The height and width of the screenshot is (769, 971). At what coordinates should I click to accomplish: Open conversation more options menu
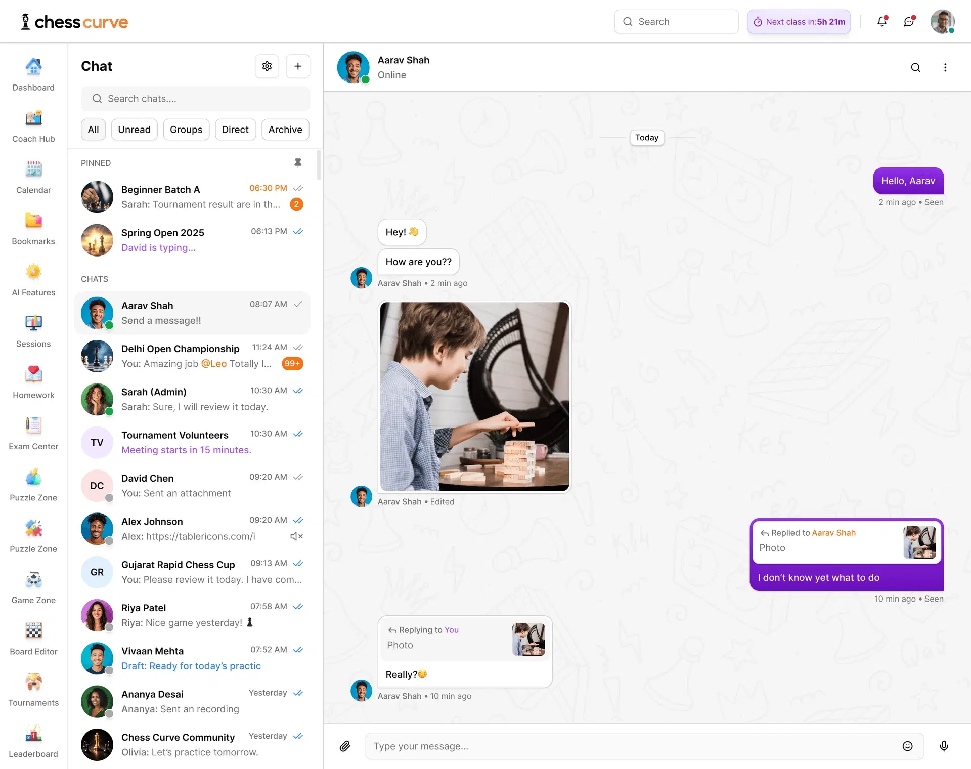click(945, 67)
